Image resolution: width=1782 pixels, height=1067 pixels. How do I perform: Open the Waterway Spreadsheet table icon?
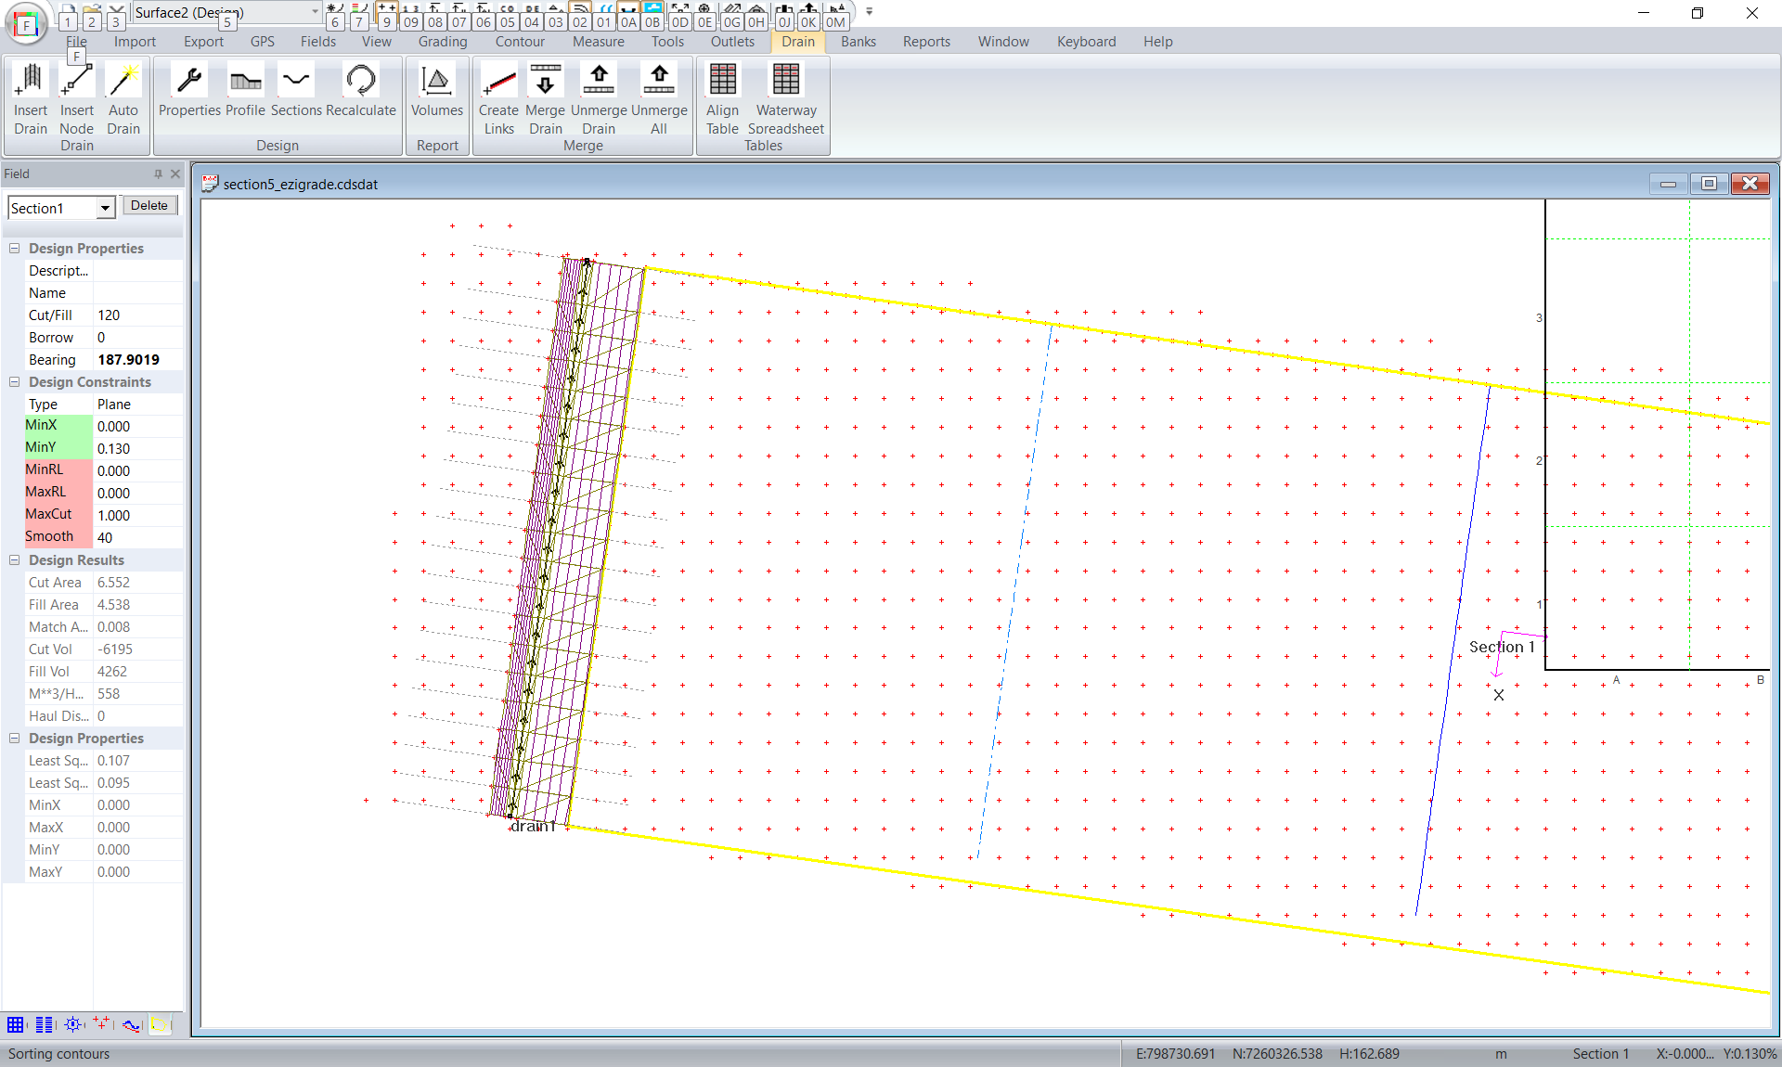pyautogui.click(x=785, y=82)
